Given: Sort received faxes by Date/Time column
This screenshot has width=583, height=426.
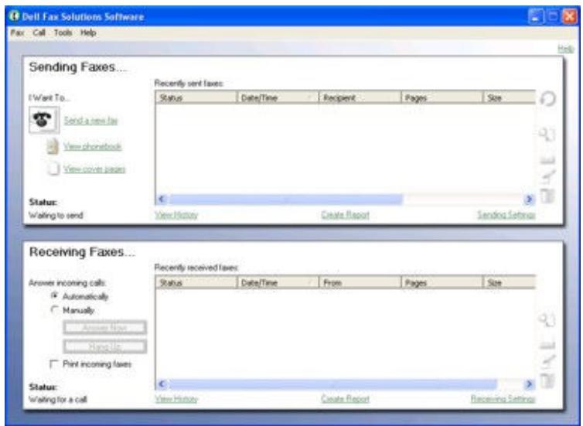Looking at the screenshot, I should pyautogui.click(x=278, y=282).
